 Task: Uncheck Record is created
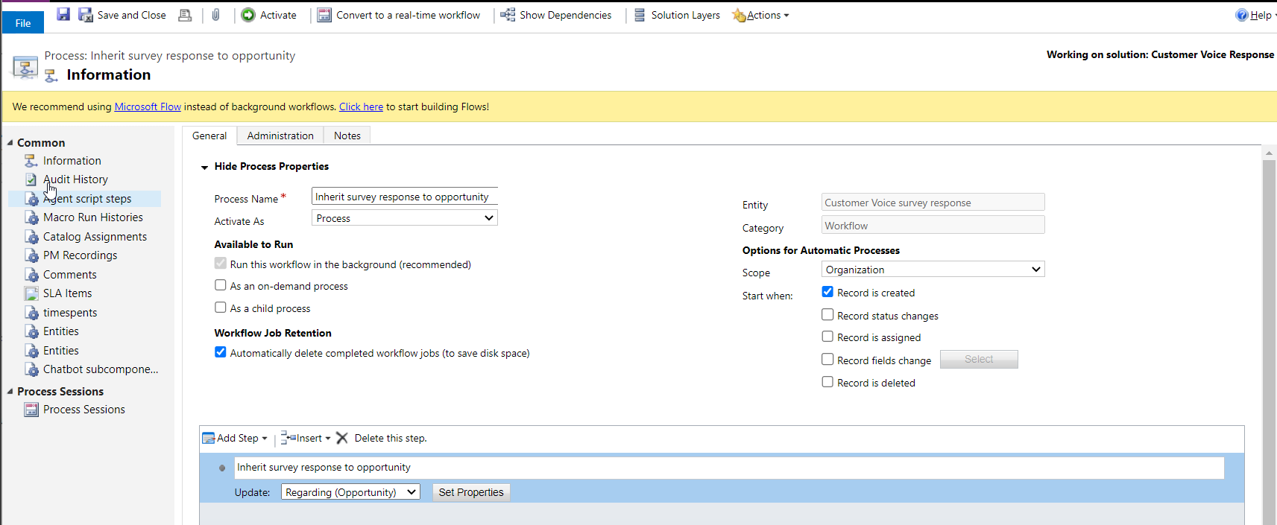(827, 292)
